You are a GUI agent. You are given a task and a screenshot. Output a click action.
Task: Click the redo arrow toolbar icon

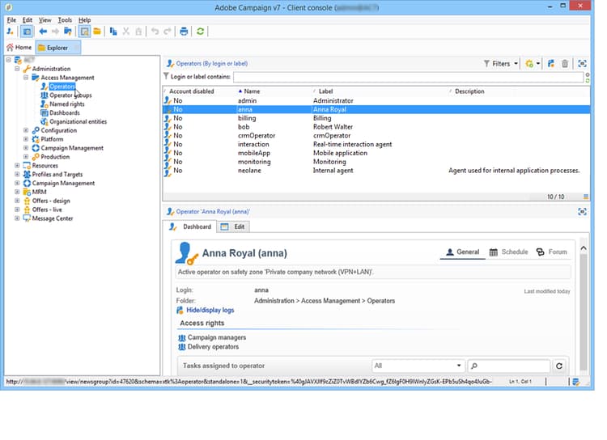coord(168,32)
